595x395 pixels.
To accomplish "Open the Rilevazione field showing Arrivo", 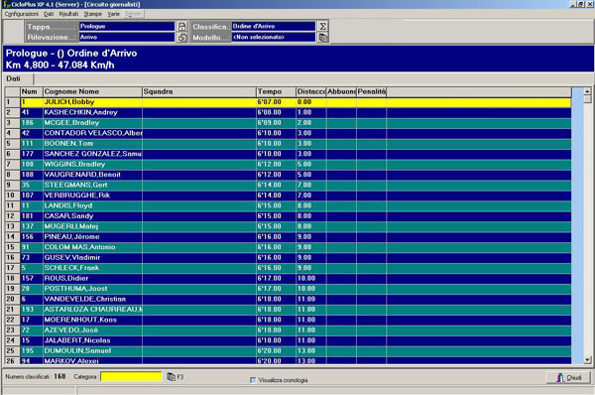I will (x=127, y=38).
